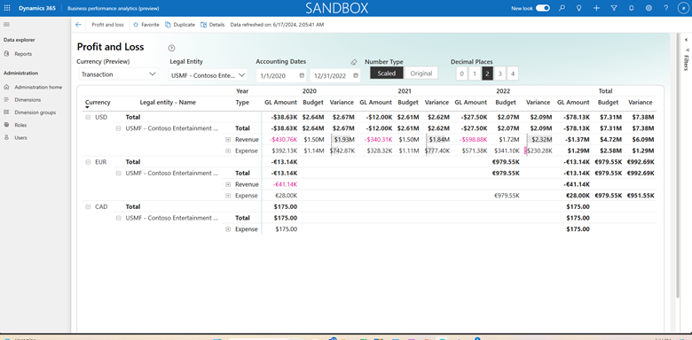Click the back arrow beside Profit and loss
The width and height of the screenshot is (692, 340).
coord(78,25)
